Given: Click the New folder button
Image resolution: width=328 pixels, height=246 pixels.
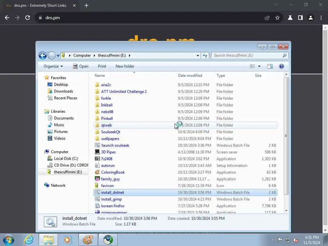Looking at the screenshot, I should pyautogui.click(x=125, y=66).
